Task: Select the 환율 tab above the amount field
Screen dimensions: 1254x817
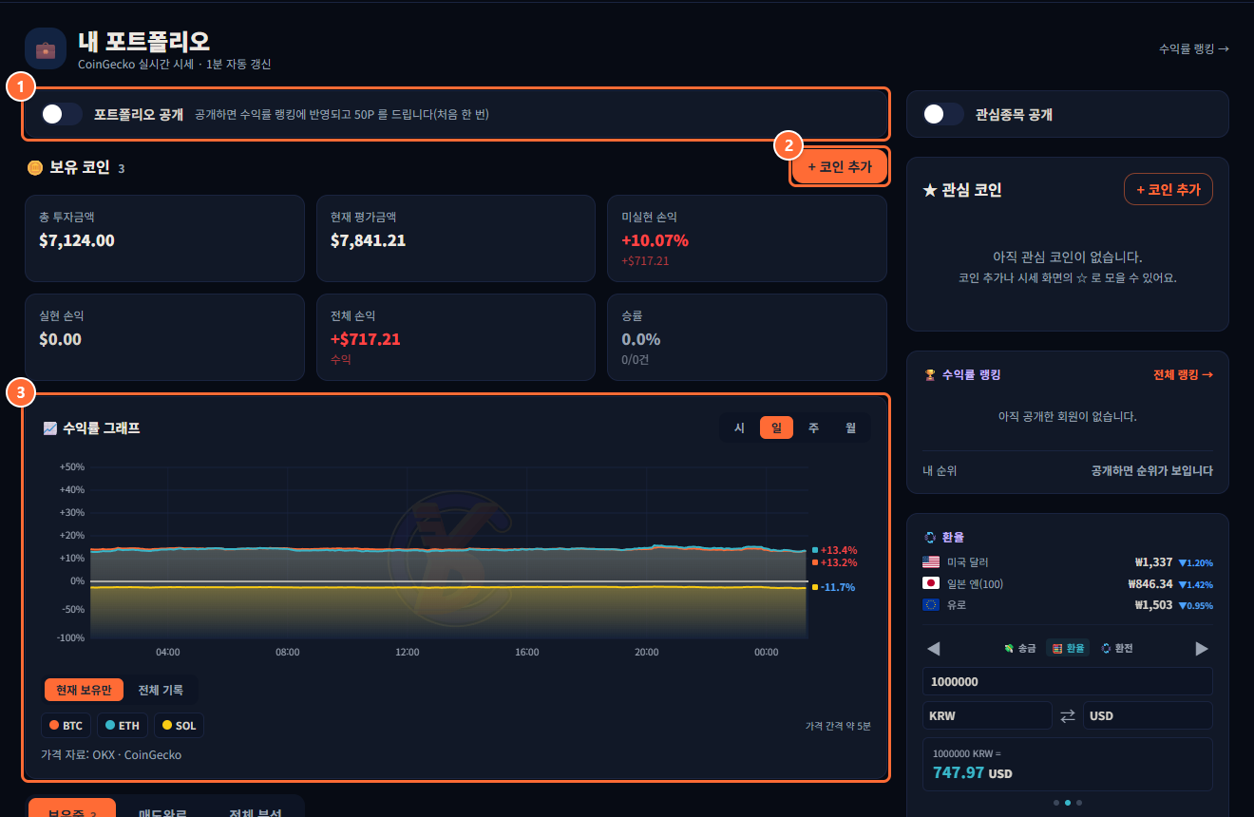Action: pyautogui.click(x=1069, y=648)
